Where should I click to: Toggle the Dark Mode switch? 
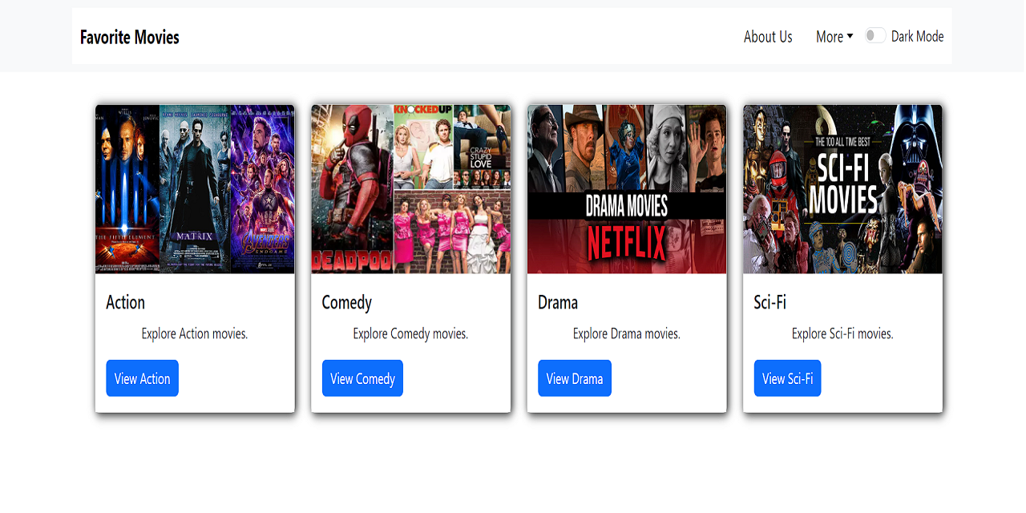click(x=875, y=36)
